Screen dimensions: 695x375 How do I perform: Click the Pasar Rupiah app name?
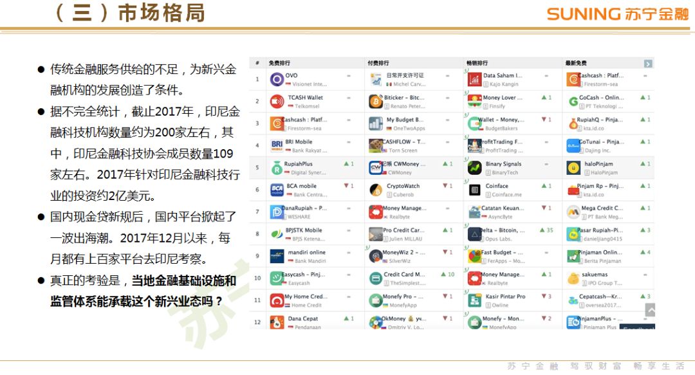pyautogui.click(x=600, y=230)
